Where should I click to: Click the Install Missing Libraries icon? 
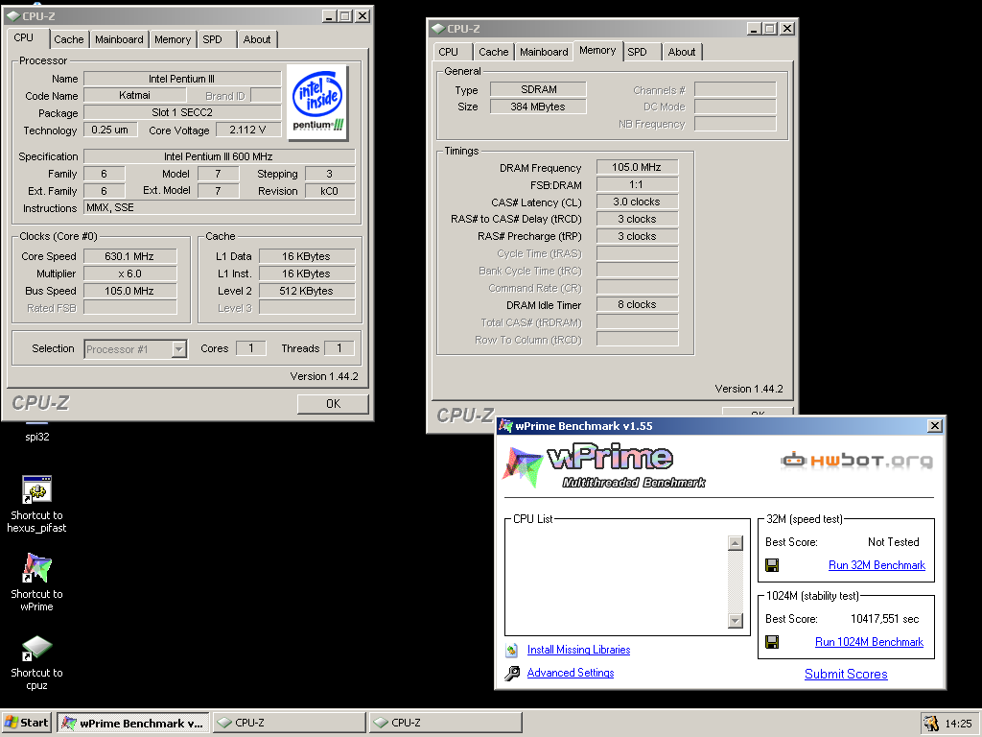click(x=512, y=650)
